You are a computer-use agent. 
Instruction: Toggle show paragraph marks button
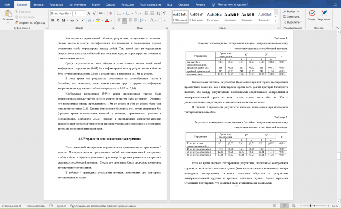pos(164,13)
